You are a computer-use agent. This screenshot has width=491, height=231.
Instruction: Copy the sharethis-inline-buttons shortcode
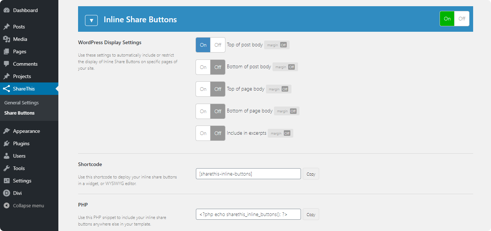coord(311,174)
